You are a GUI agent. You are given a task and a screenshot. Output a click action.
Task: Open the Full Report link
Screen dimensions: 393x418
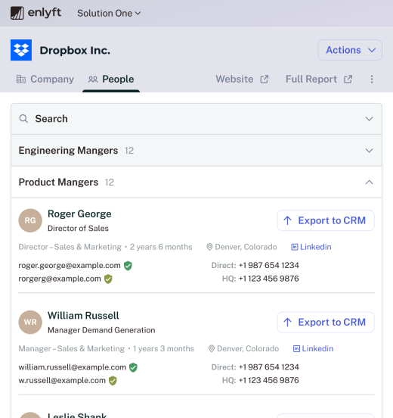[x=319, y=80]
